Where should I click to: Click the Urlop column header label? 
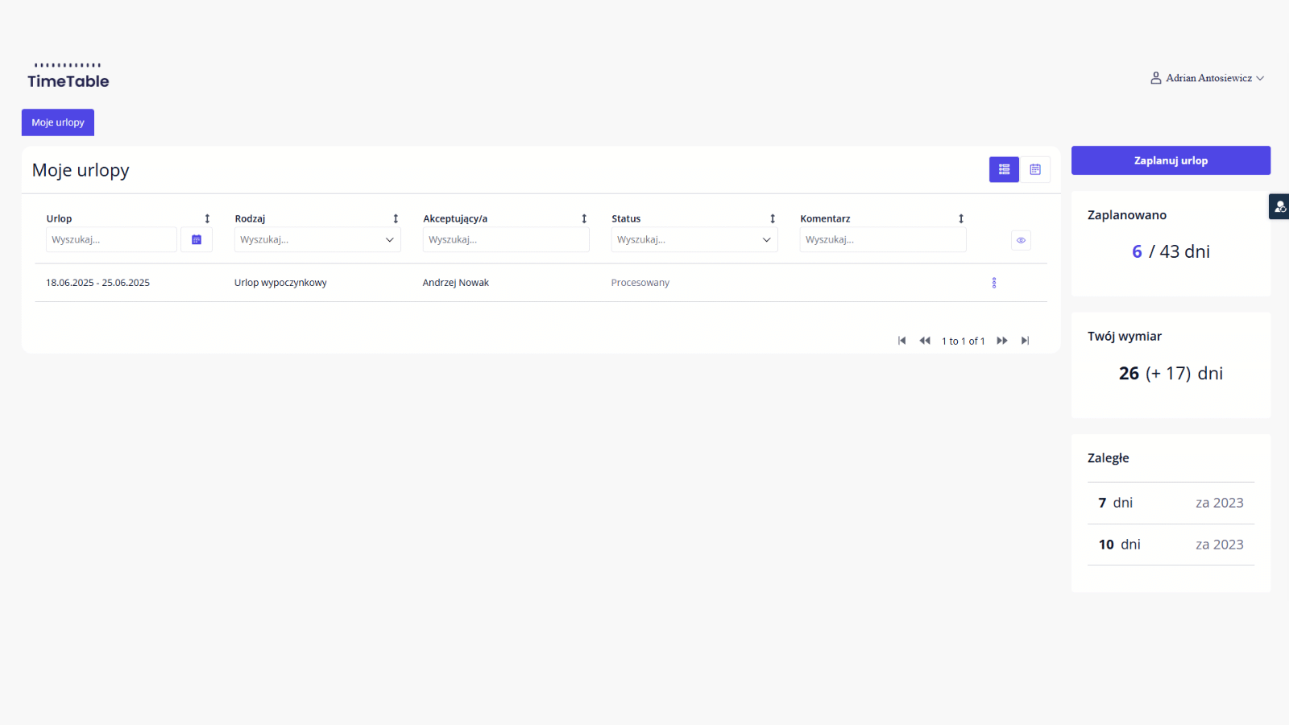click(59, 218)
